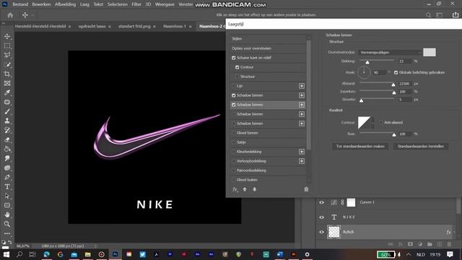Select the Frame tool
Viewport: 462px width, 260px height.
[x=7, y=84]
